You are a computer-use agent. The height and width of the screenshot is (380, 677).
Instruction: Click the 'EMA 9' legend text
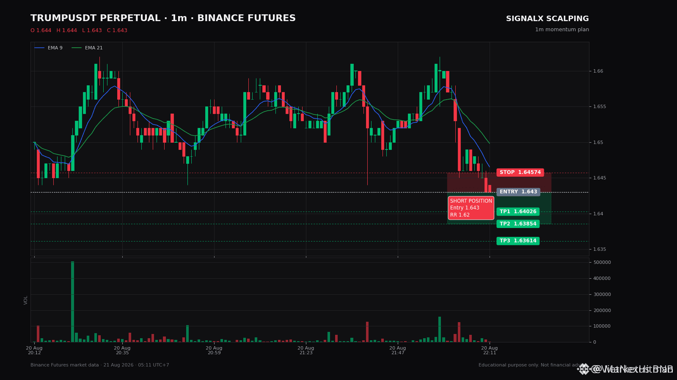[x=55, y=48]
